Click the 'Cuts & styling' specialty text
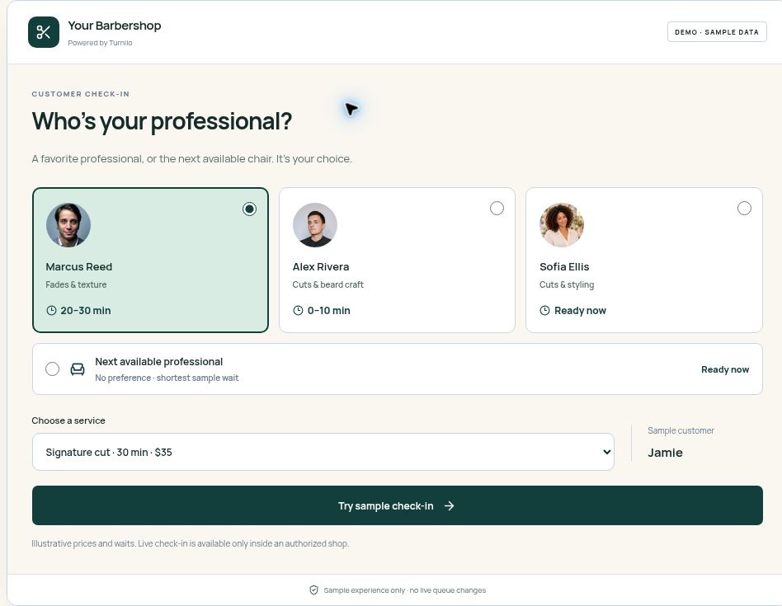 click(567, 284)
